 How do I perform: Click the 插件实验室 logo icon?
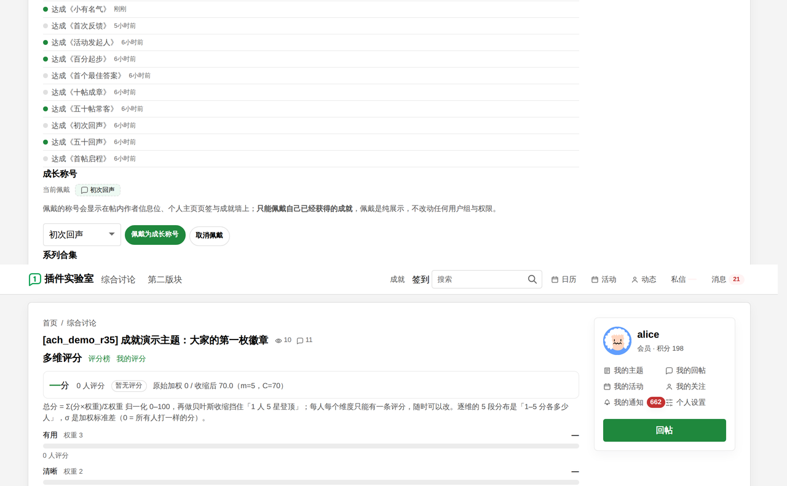pyautogui.click(x=35, y=279)
